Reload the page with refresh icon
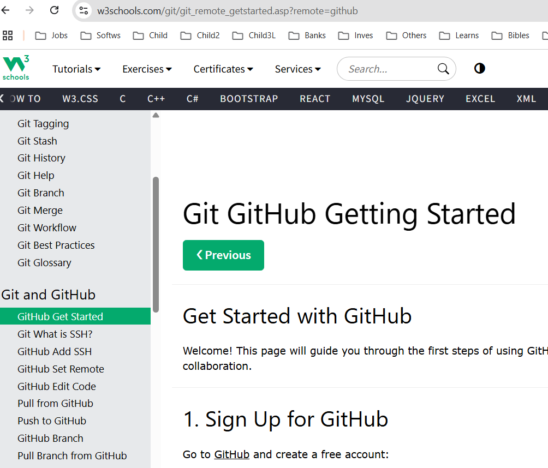The image size is (548, 468). click(54, 10)
